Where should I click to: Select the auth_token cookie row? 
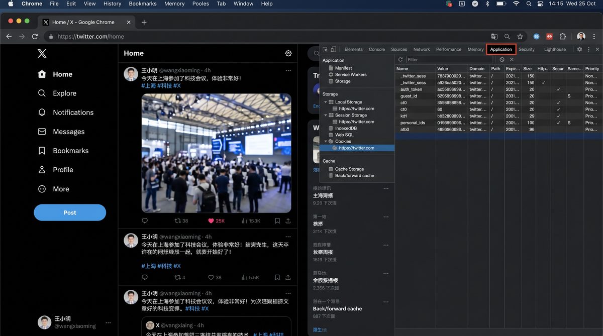pos(498,89)
